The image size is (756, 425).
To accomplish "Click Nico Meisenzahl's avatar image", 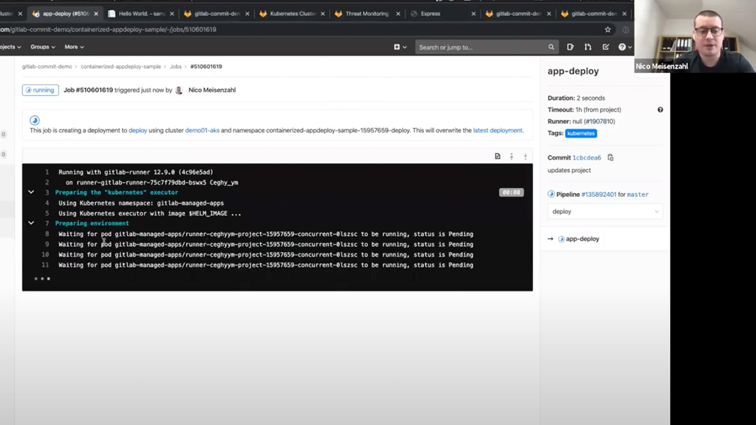I will (179, 90).
